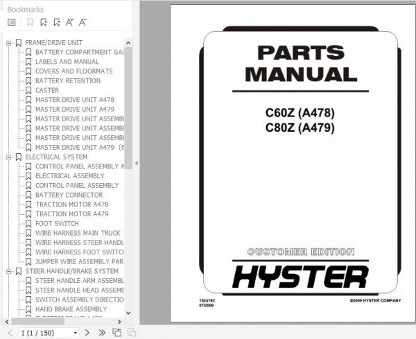Click the bookmarks vertical scrollbar thumb
Image resolution: width=416 pixels, height=339 pixels.
(x=128, y=108)
